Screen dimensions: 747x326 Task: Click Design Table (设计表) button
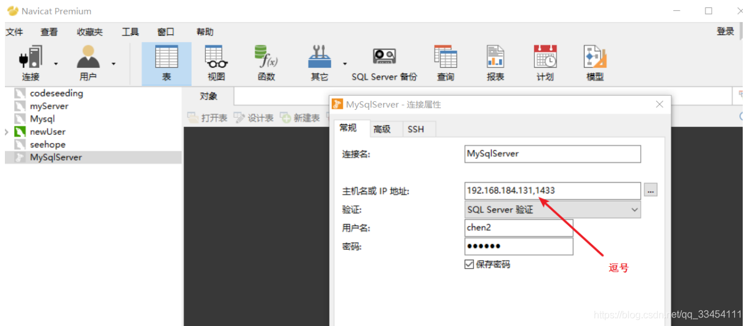pos(253,118)
